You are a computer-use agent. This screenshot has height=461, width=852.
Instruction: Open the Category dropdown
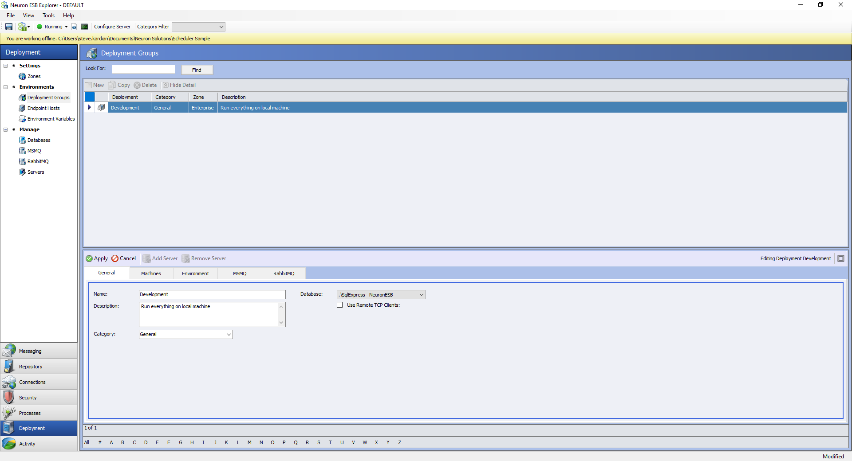pos(229,334)
